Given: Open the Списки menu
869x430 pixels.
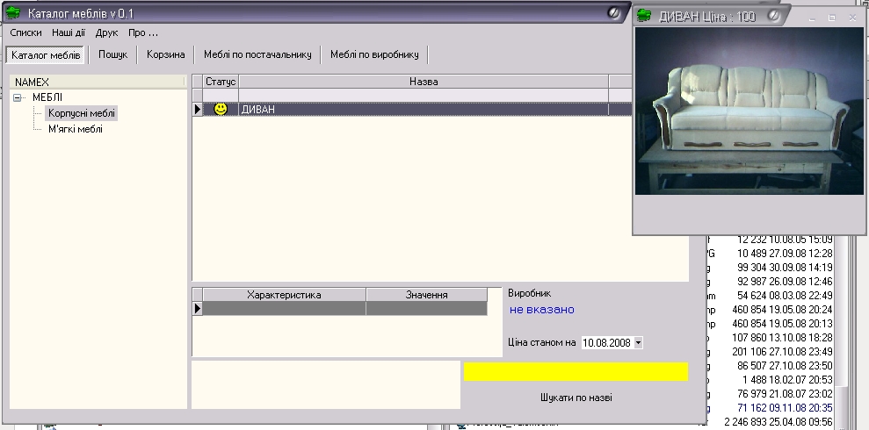Looking at the screenshot, I should click(x=26, y=32).
